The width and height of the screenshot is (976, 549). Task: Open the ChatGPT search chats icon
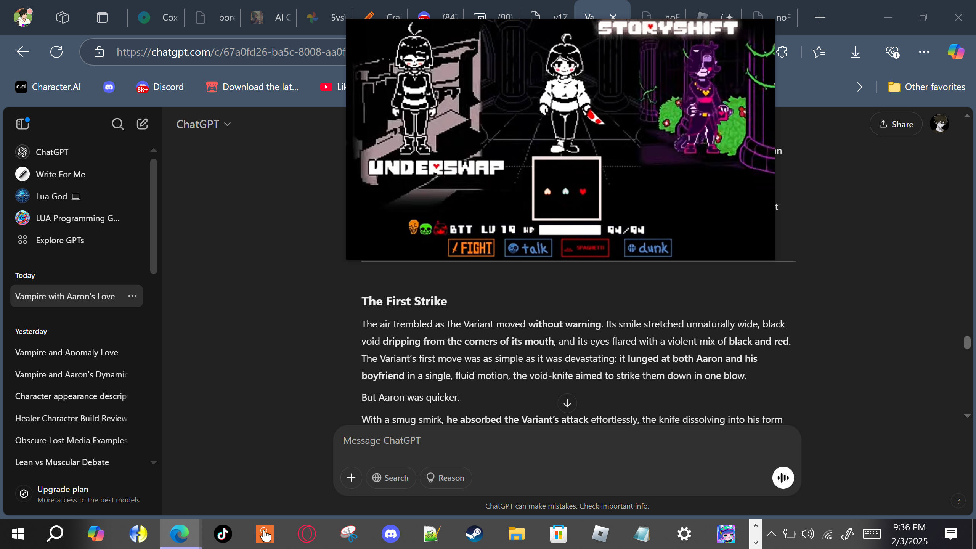tap(117, 124)
